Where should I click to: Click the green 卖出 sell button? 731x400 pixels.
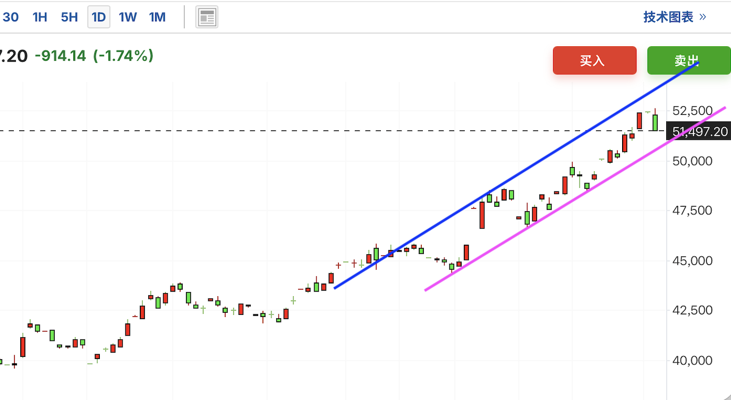[x=689, y=60]
